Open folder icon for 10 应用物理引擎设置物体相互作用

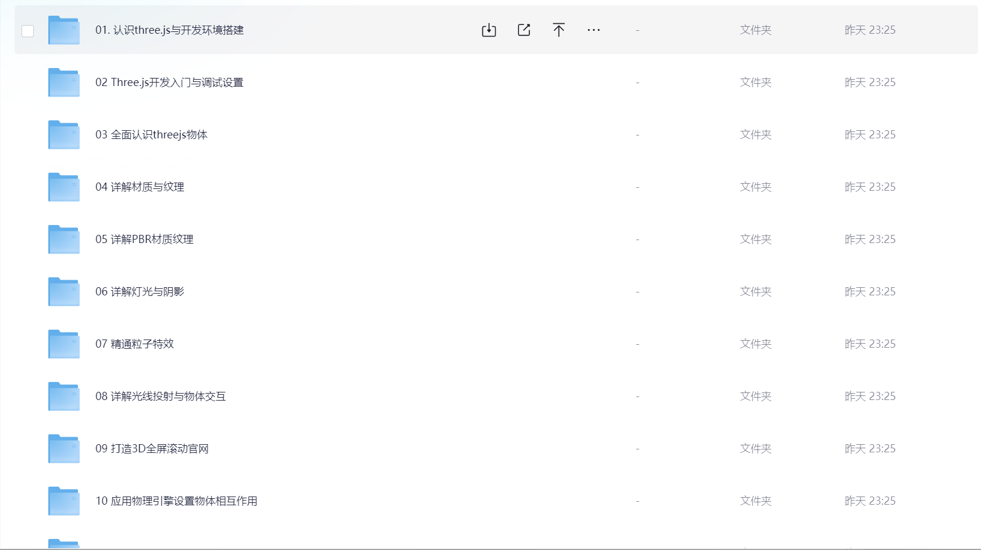point(64,501)
